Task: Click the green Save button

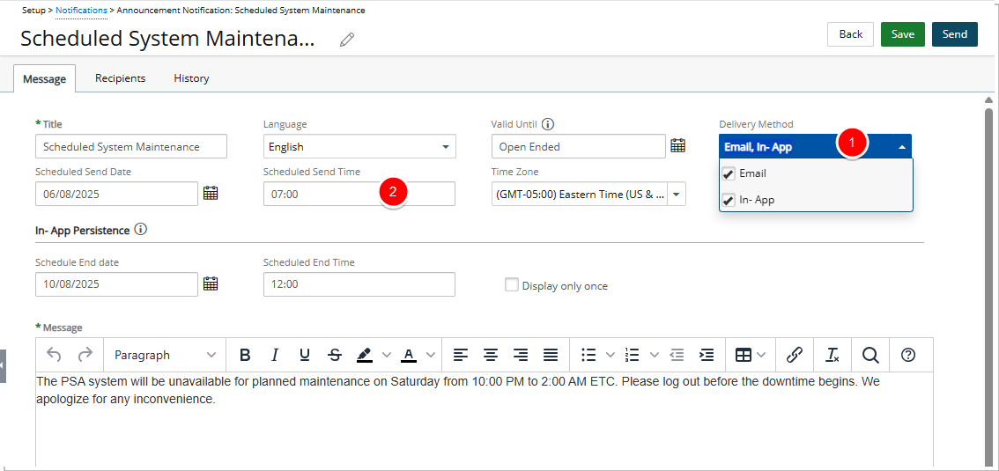Action: pyautogui.click(x=902, y=34)
